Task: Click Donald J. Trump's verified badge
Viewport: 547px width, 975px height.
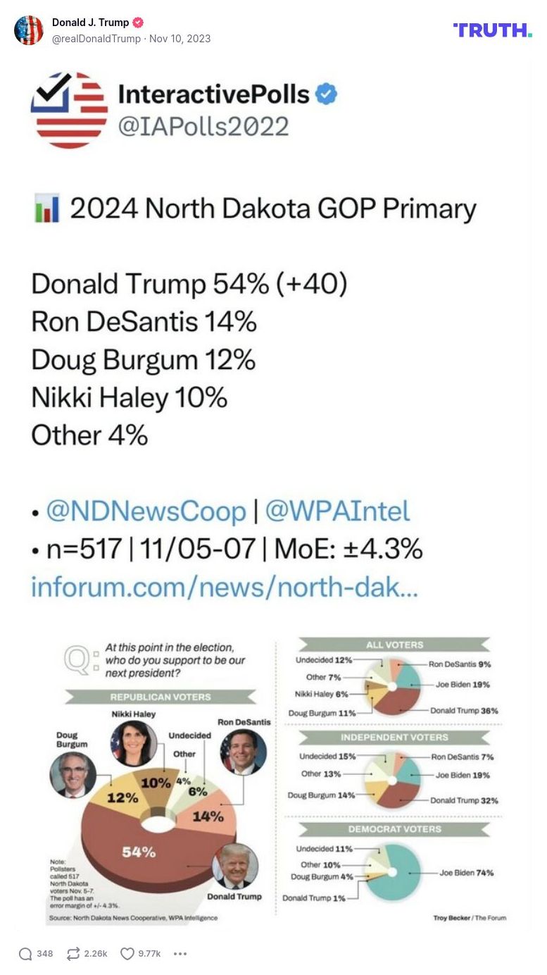Action: click(x=139, y=22)
